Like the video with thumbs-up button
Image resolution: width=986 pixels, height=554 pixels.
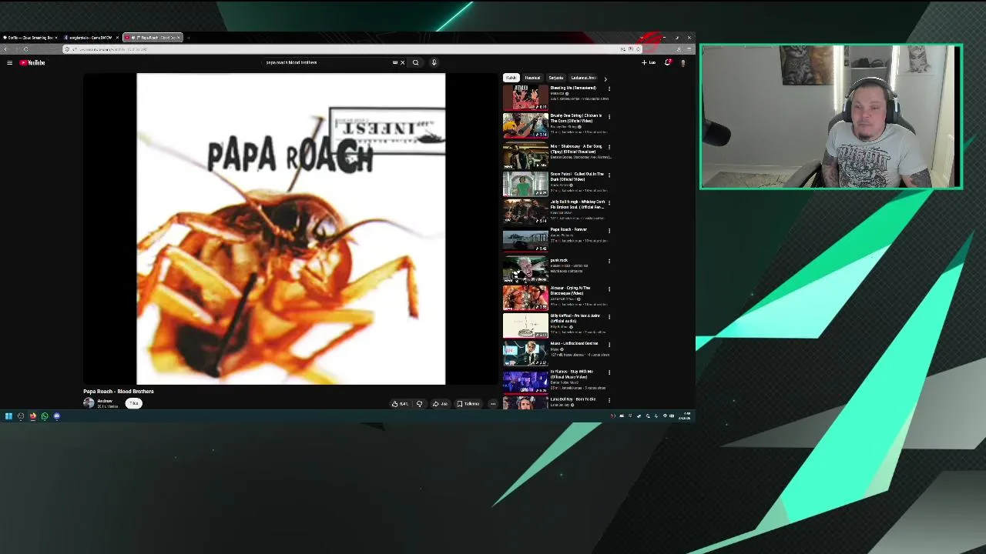[x=399, y=403]
